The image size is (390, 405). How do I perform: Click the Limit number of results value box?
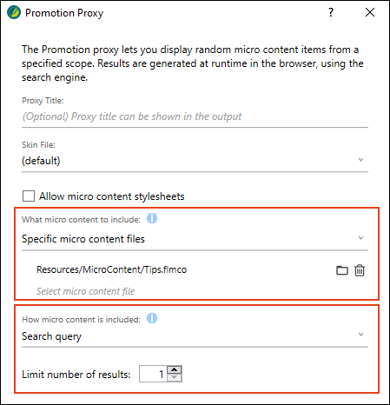153,374
